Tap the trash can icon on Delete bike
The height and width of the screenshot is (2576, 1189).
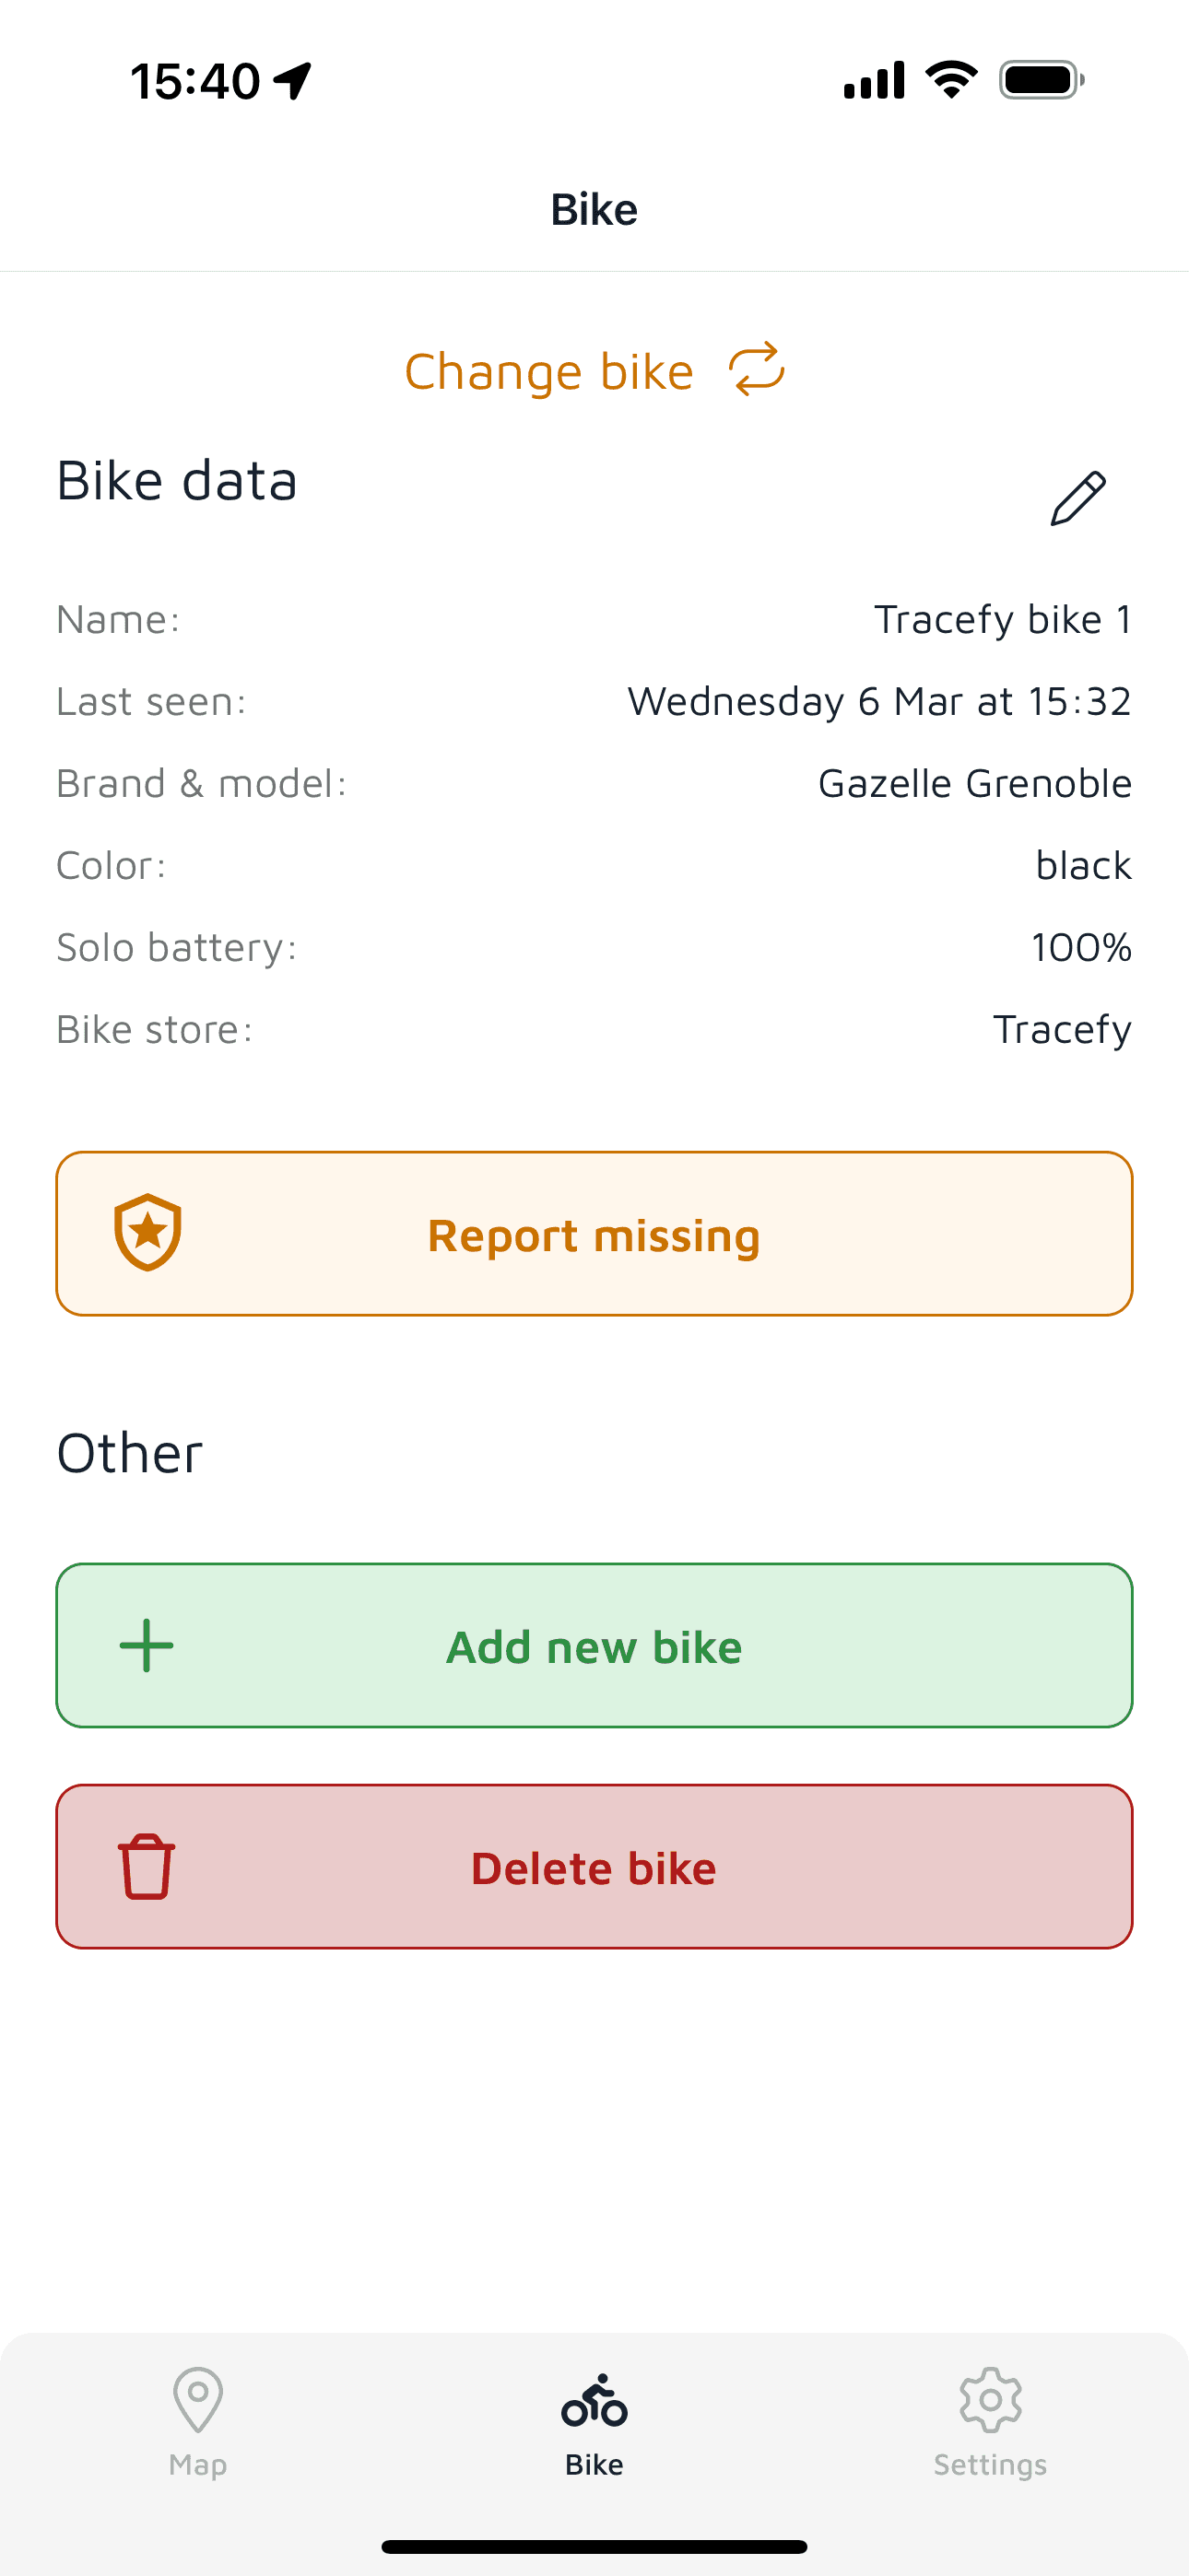tap(147, 1866)
